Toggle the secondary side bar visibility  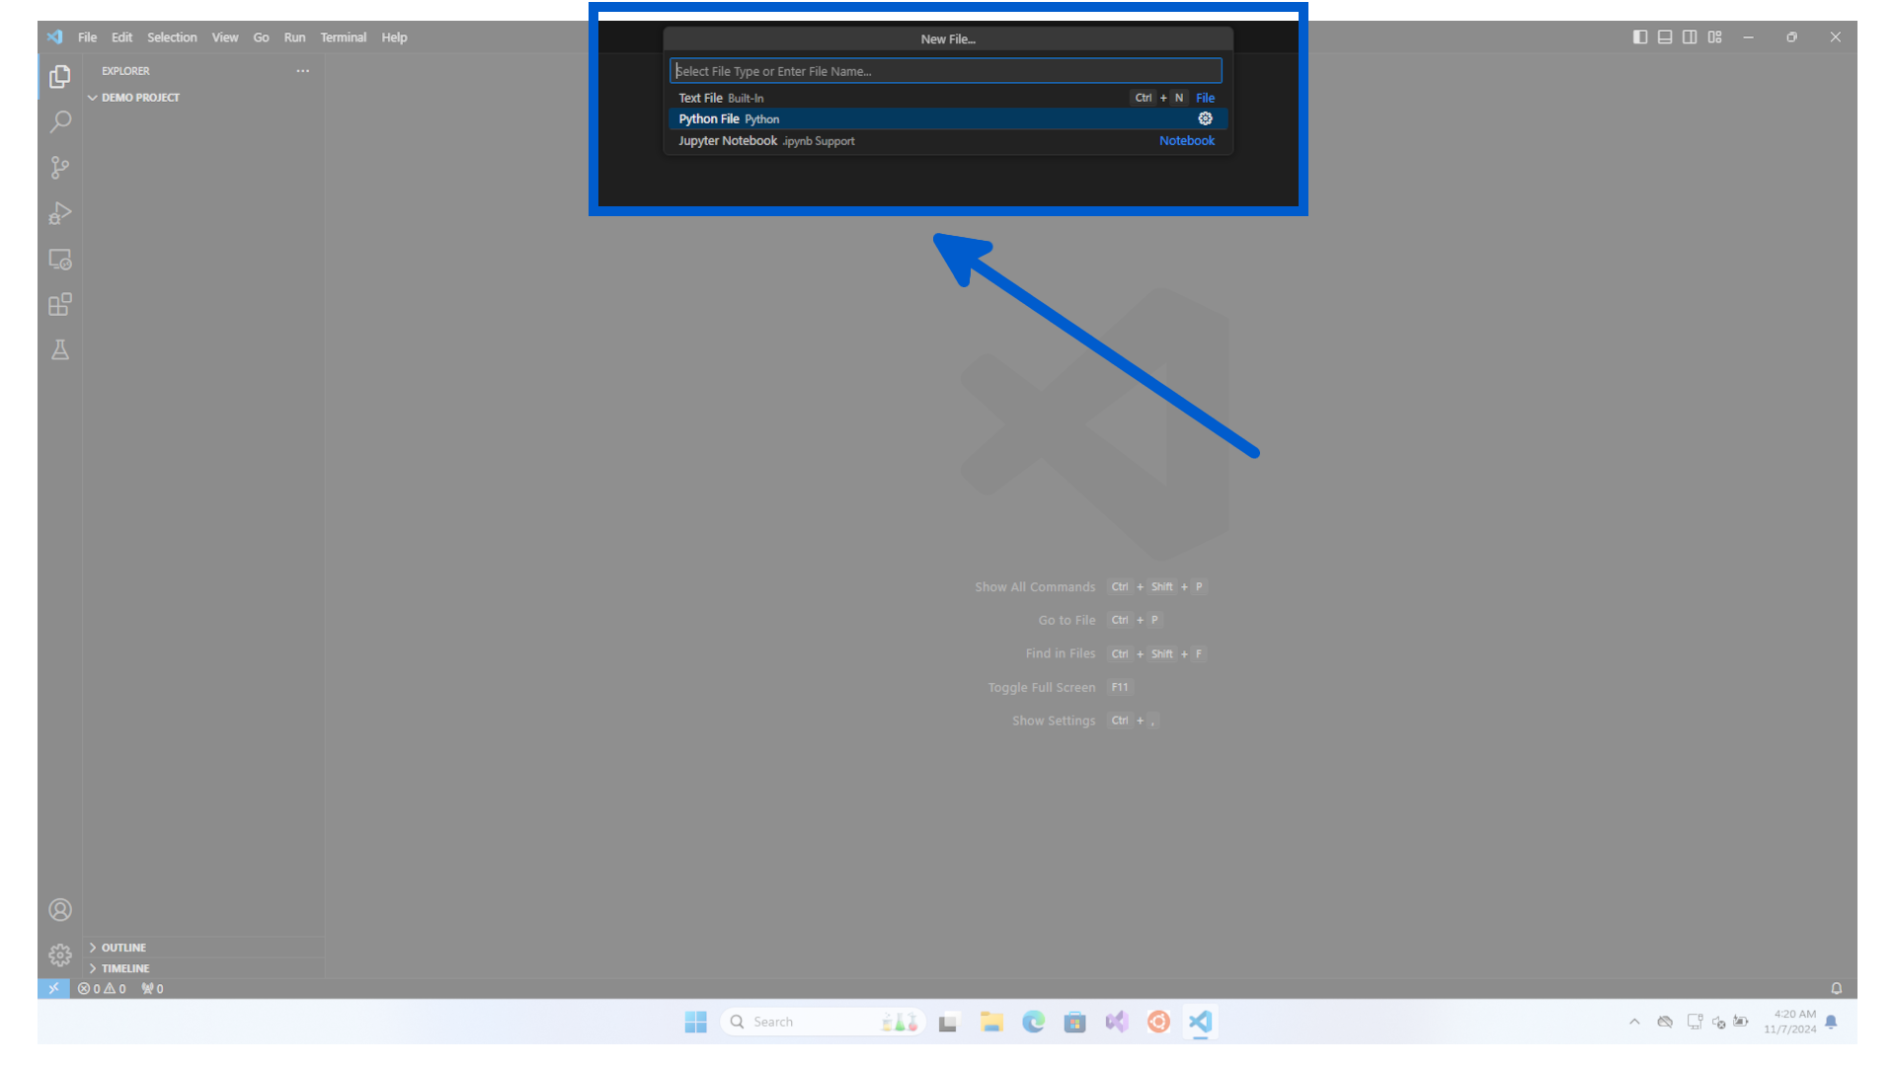click(x=1690, y=37)
